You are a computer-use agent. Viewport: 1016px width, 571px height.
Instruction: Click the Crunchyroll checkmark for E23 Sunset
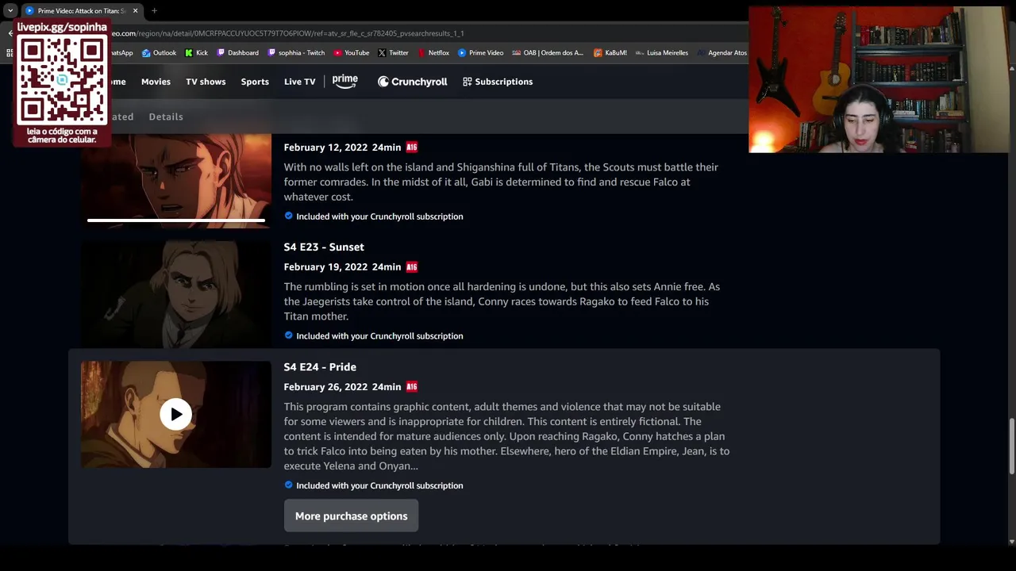click(288, 335)
